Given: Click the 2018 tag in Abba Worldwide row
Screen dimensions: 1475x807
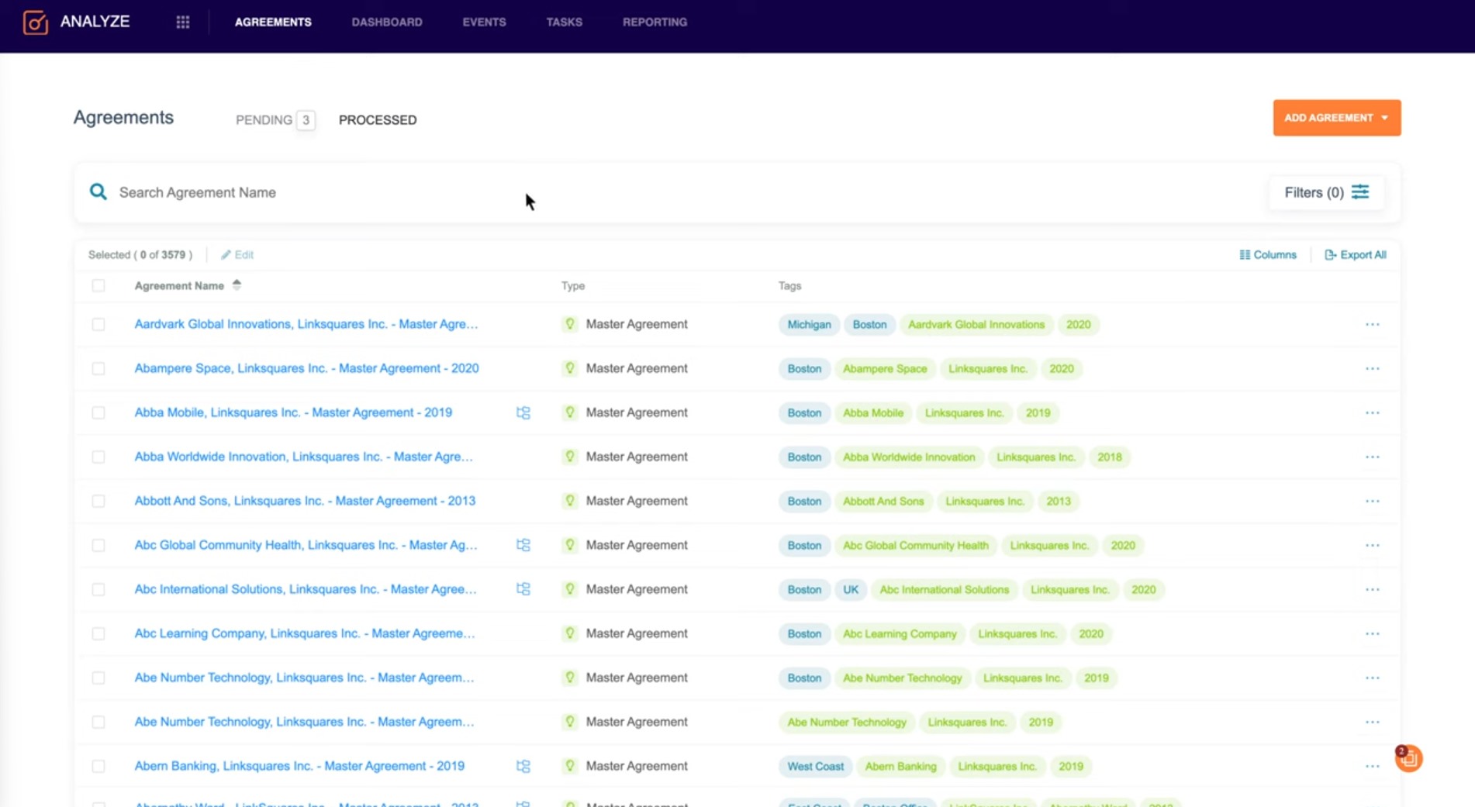Looking at the screenshot, I should coord(1109,457).
